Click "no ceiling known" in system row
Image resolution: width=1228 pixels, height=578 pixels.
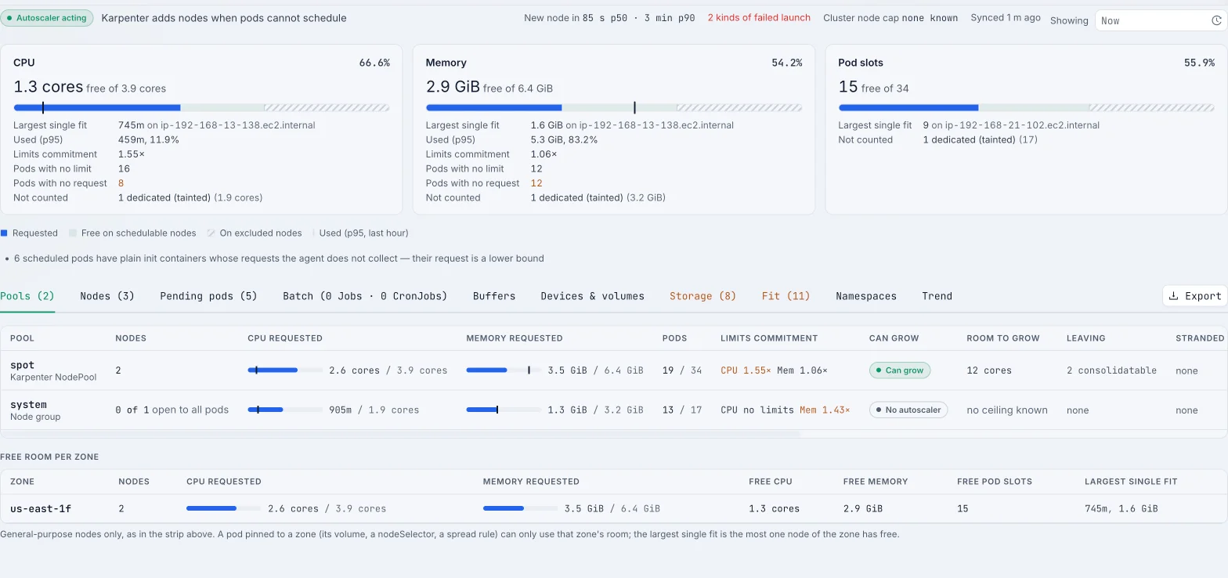point(1007,410)
